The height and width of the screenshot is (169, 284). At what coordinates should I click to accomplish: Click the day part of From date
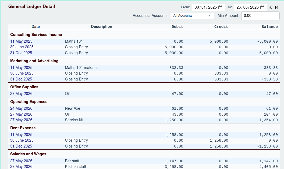197,7
